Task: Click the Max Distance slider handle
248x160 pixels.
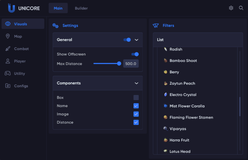Action: (x=119, y=63)
